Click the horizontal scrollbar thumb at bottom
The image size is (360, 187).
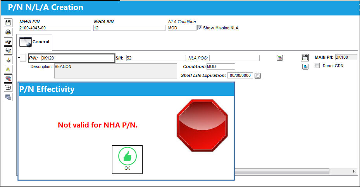(x=282, y=171)
